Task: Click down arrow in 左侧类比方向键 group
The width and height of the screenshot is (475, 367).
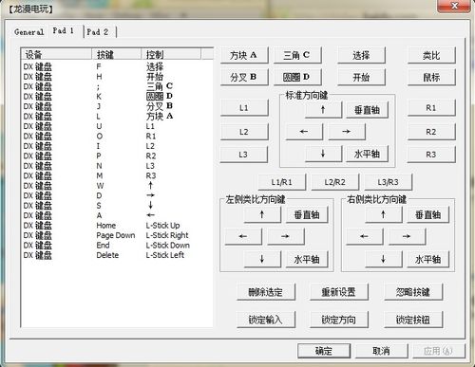Action: click(262, 259)
